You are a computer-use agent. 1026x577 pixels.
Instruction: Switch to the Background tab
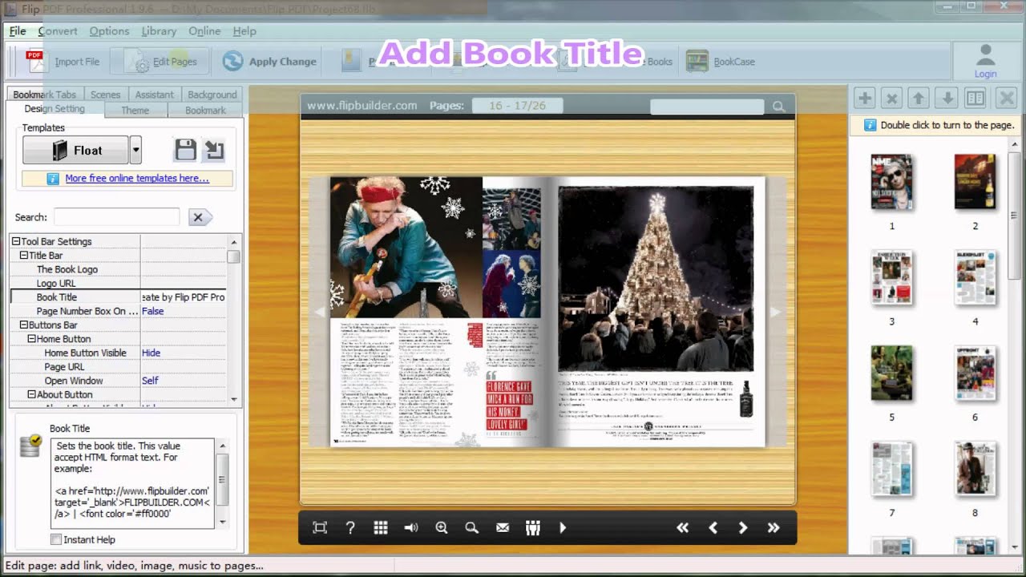tap(212, 95)
